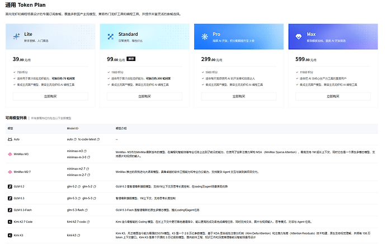
Task: Click the "99.00" Standard price
Action: (112, 59)
